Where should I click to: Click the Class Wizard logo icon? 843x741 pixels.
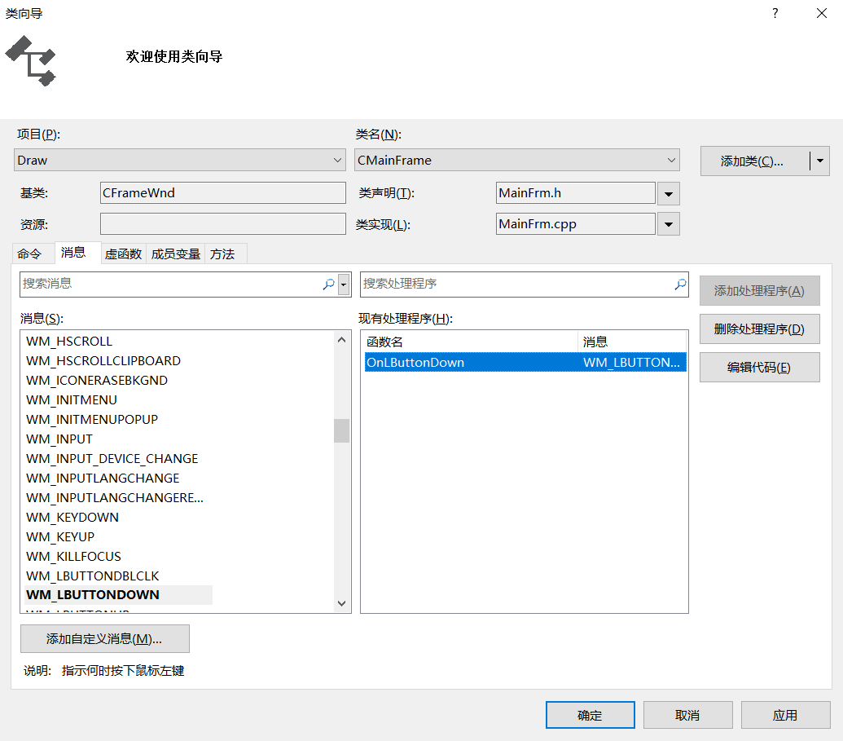(30, 60)
